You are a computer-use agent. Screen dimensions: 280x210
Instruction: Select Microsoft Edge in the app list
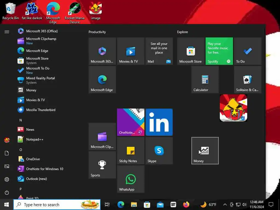point(50,51)
